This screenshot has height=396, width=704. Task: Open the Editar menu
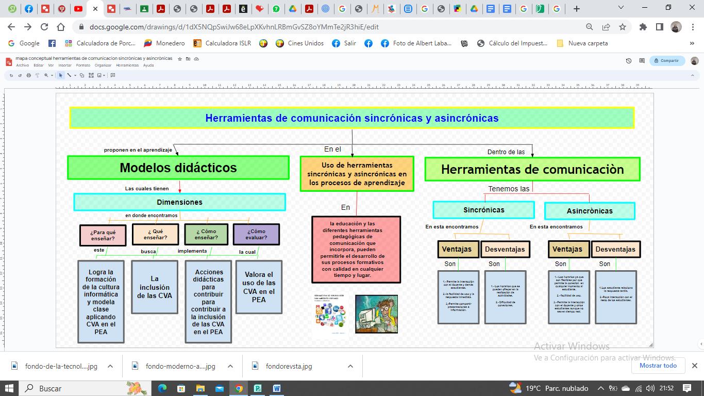[x=39, y=65]
